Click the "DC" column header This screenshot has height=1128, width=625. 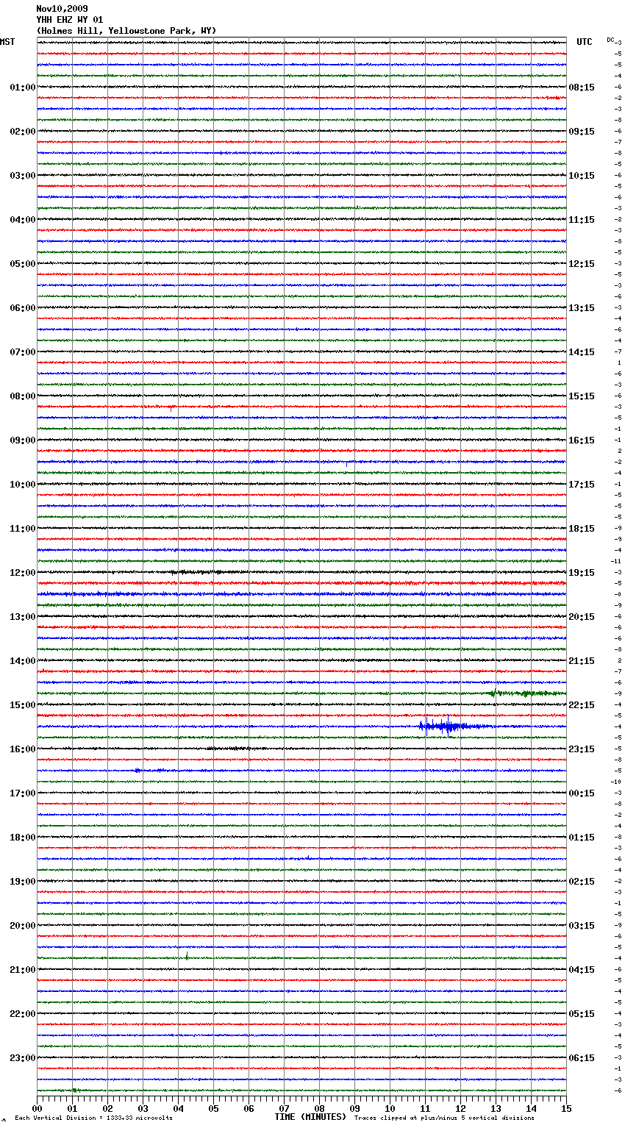pos(610,40)
